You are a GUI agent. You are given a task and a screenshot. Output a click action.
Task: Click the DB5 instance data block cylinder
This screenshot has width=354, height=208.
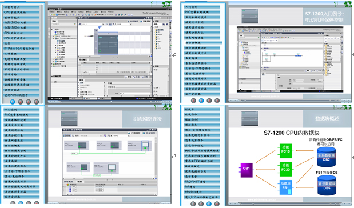coord(327,186)
